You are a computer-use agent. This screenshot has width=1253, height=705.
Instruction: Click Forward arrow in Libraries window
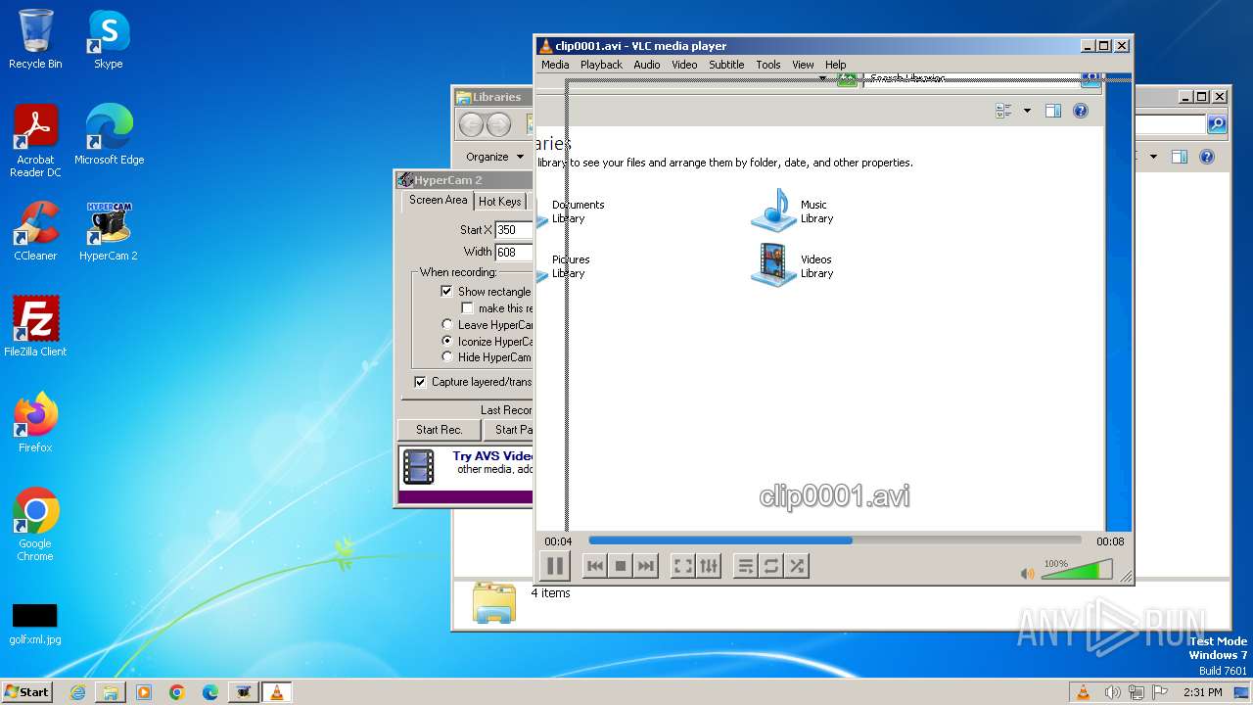tap(498, 124)
